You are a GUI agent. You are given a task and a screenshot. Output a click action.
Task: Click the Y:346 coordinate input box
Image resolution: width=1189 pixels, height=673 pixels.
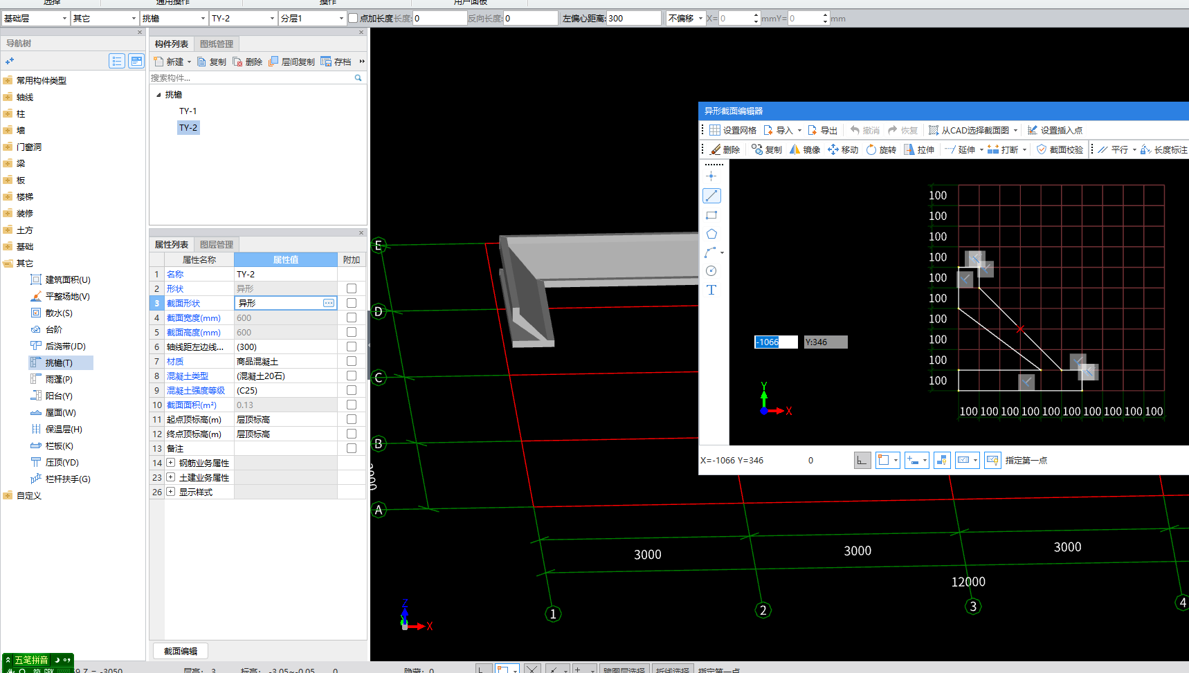click(826, 342)
